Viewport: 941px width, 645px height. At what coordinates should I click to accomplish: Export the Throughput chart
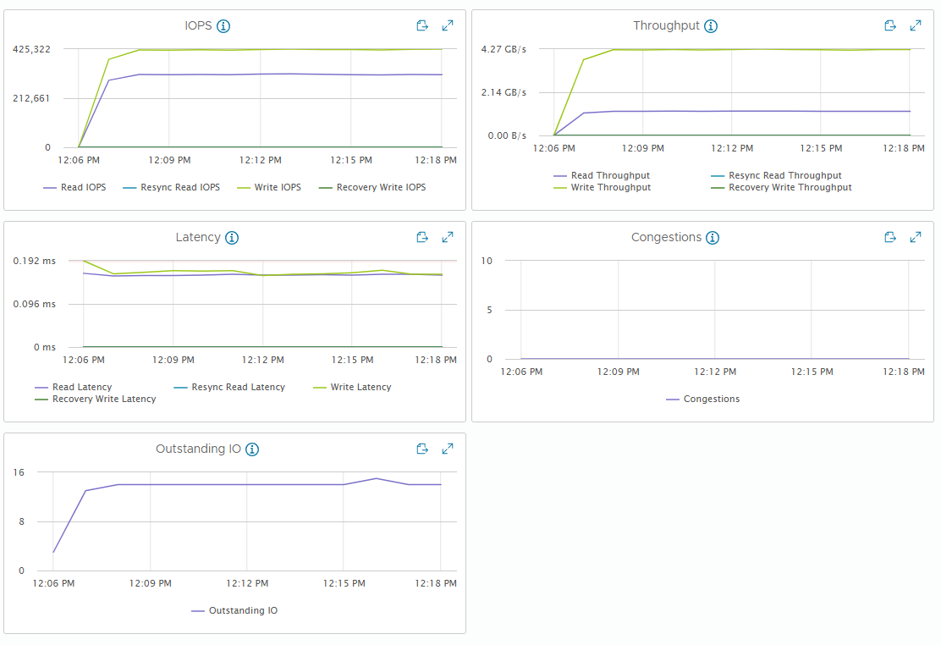(890, 25)
